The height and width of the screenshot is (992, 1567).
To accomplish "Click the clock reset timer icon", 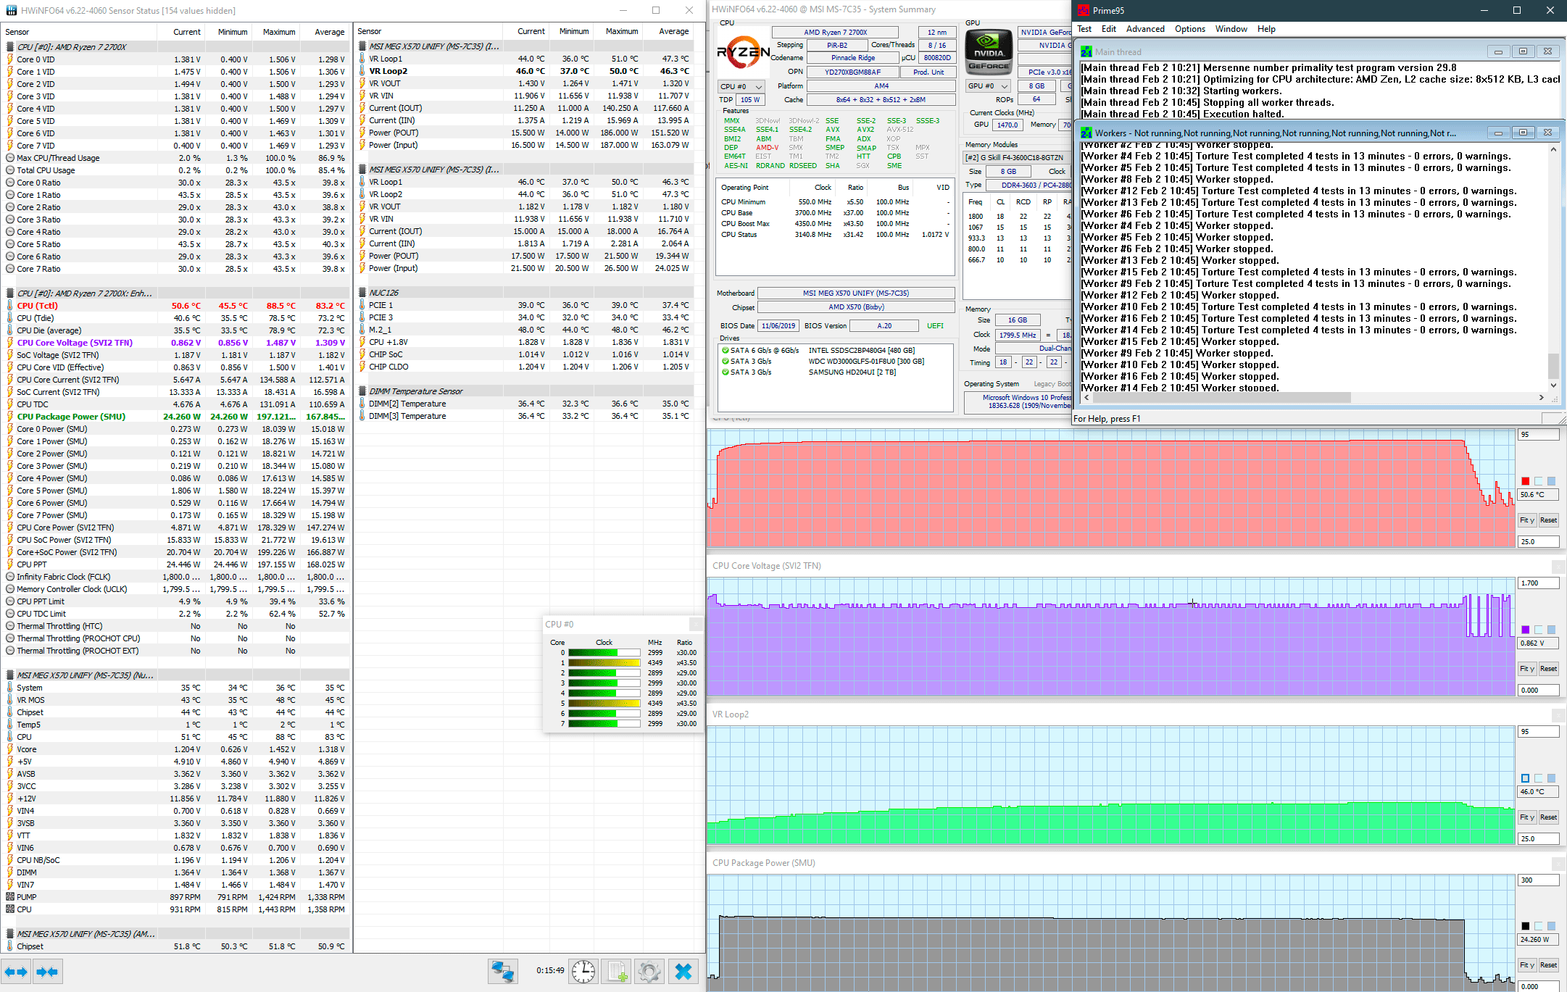I will (x=583, y=971).
